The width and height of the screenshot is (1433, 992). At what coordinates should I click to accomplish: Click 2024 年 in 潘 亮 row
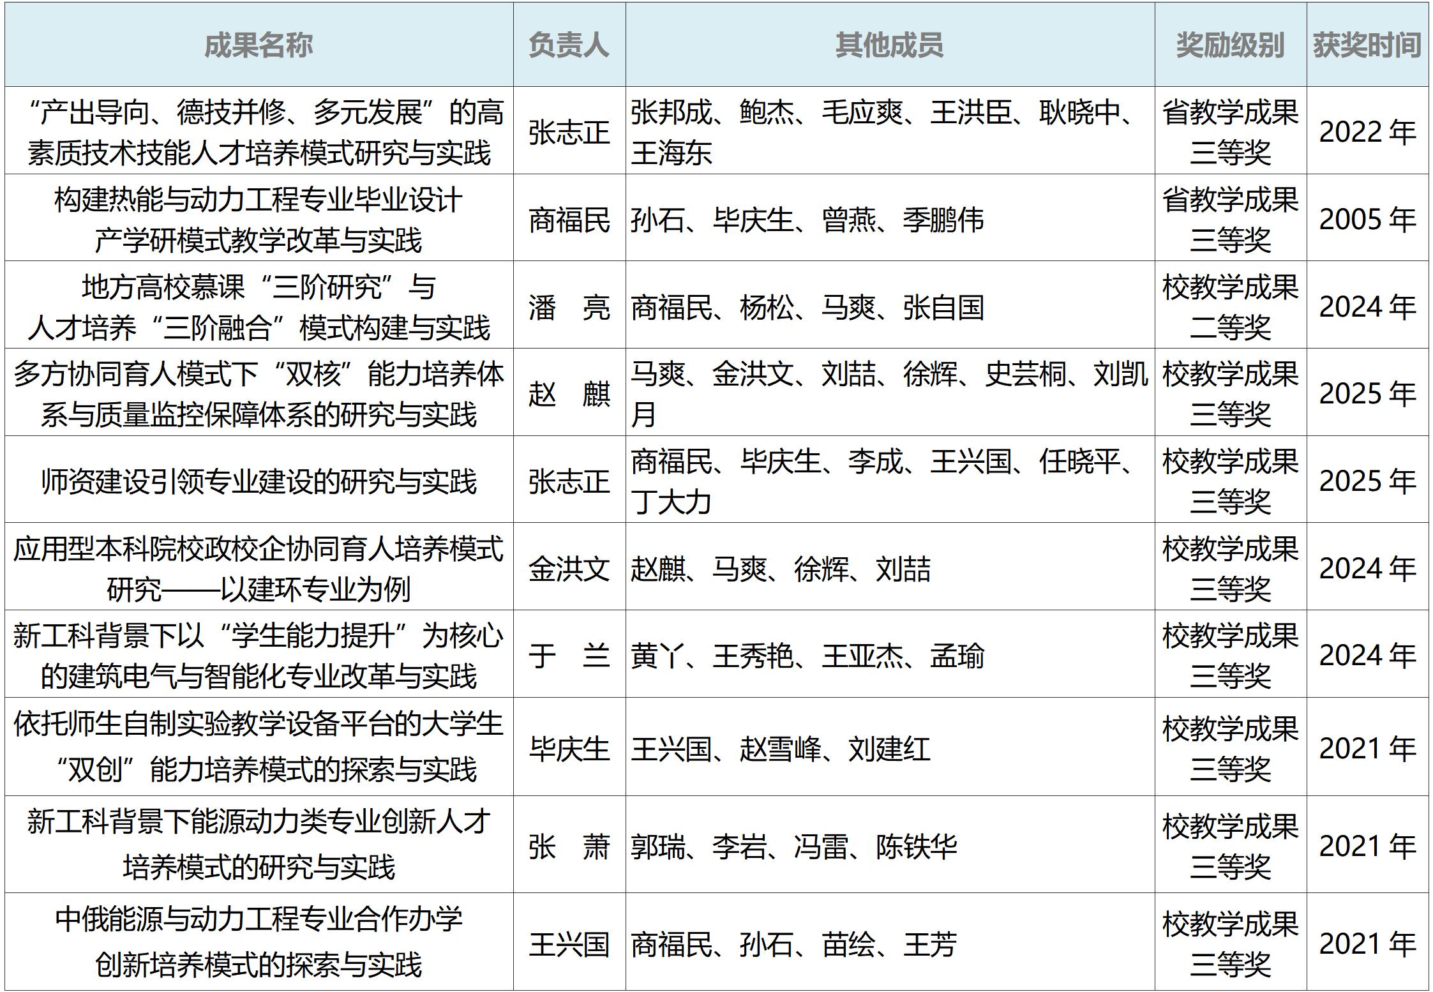click(1367, 307)
